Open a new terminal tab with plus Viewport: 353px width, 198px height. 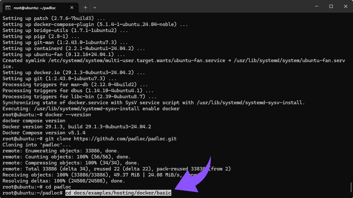(x=85, y=8)
